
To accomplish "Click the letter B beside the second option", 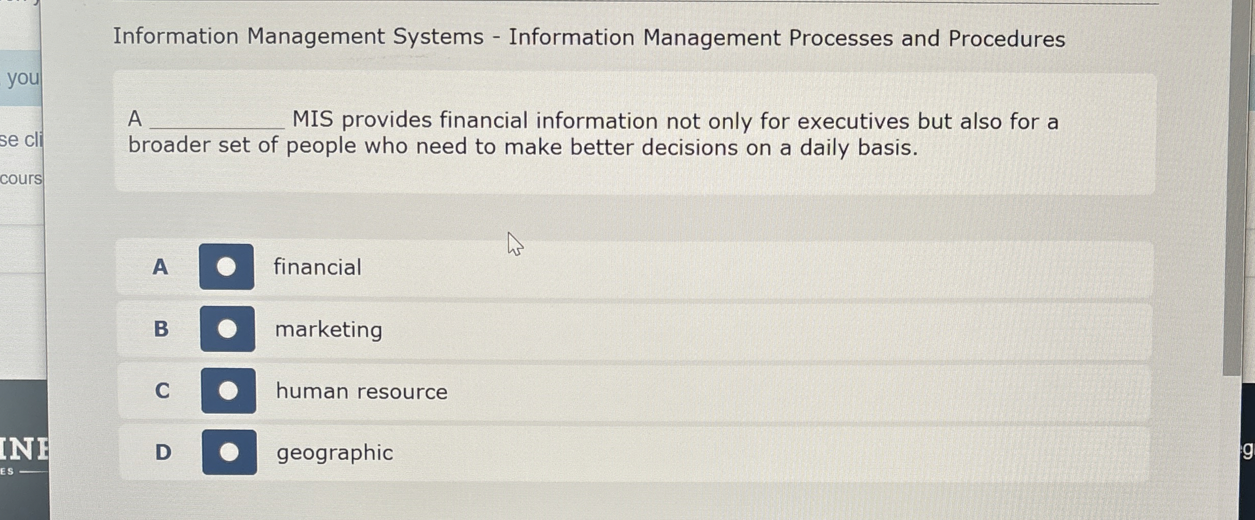I will tap(162, 330).
